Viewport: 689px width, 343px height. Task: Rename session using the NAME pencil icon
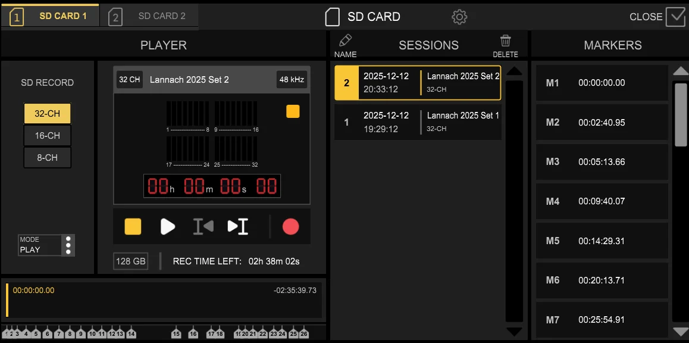[345, 45]
